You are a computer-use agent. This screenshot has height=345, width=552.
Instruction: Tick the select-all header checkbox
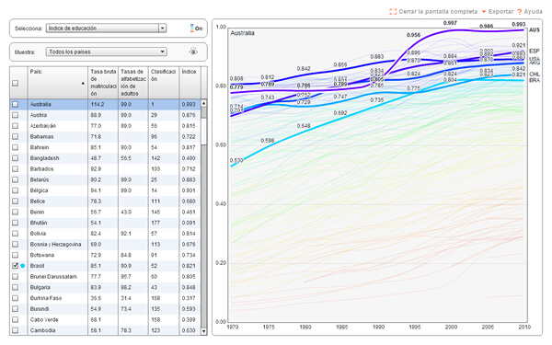(x=15, y=83)
